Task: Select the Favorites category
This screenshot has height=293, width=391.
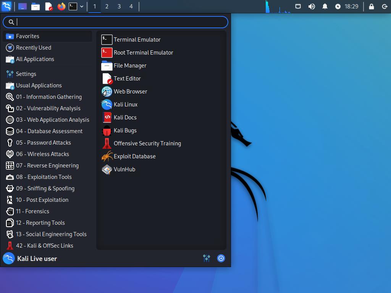Action: (x=48, y=36)
